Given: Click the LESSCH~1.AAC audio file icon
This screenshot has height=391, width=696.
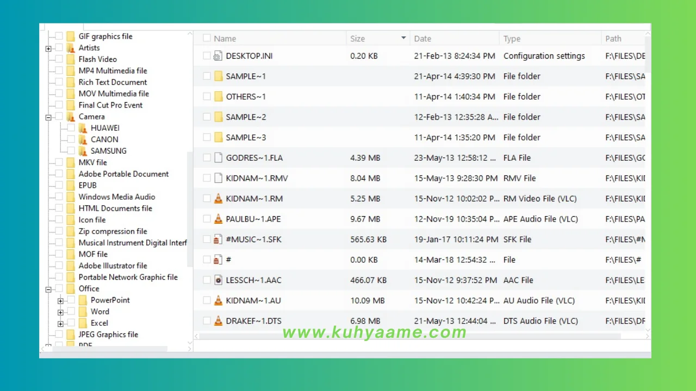Looking at the screenshot, I should [x=218, y=280].
